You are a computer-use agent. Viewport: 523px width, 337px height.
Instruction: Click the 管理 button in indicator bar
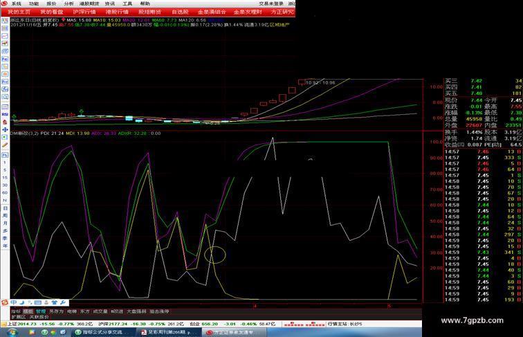41,311
